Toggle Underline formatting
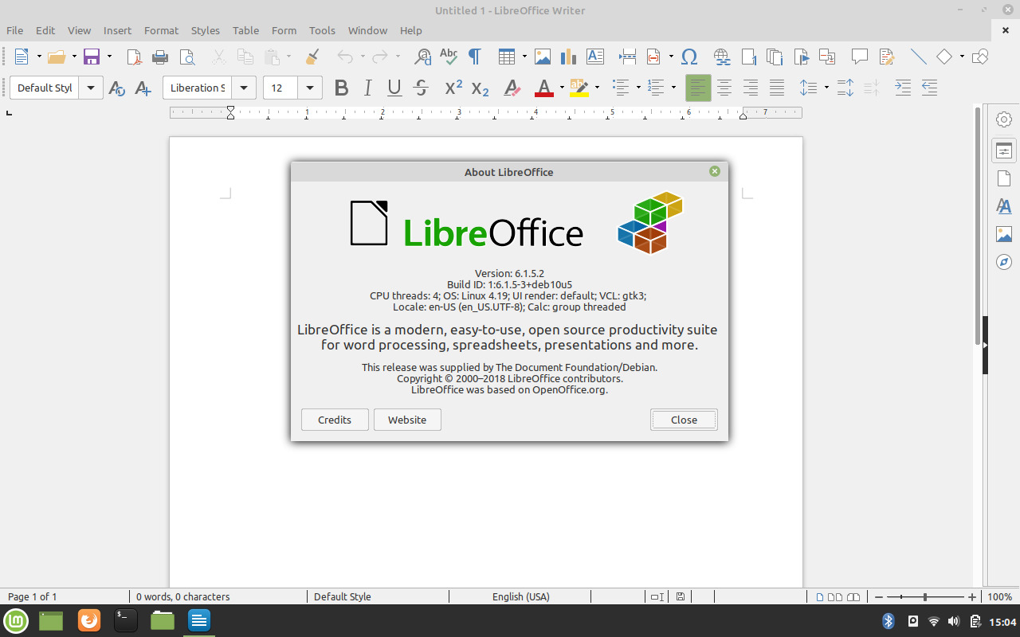Image resolution: width=1020 pixels, height=637 pixels. pyautogui.click(x=394, y=88)
